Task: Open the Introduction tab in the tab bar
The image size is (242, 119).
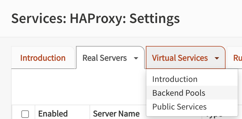Action: 43,58
